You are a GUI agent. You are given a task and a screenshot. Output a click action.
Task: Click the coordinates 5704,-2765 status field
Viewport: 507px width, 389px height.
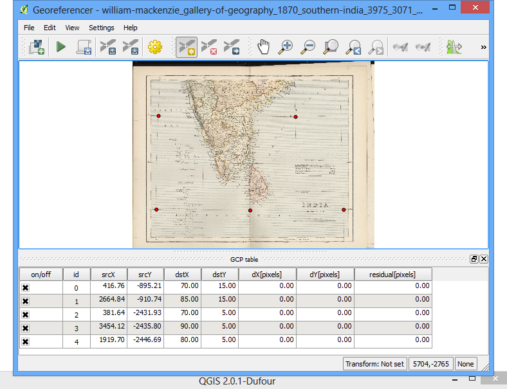(x=430, y=364)
